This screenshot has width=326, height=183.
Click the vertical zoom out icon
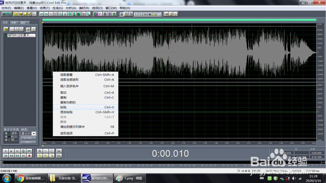point(59,155)
